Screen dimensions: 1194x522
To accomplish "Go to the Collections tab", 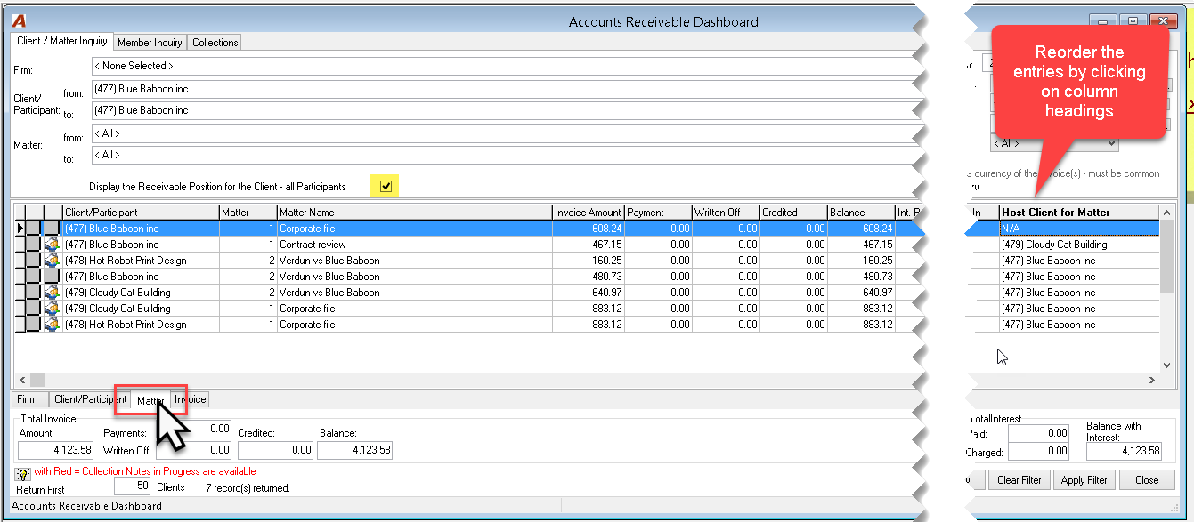I will tap(215, 43).
